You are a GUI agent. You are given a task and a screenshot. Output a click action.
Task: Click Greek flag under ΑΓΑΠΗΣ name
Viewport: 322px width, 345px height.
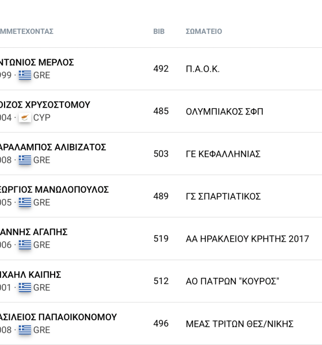pos(25,245)
